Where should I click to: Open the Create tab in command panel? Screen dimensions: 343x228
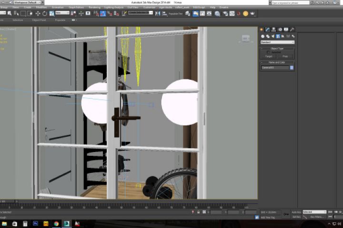(262, 29)
